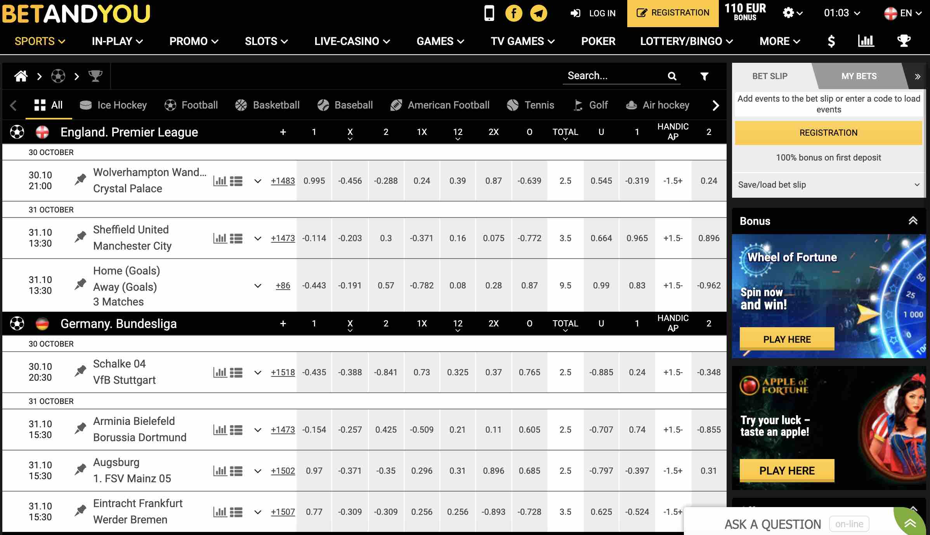Expand markets chevron for Arminia Bielefeld match
This screenshot has width=930, height=535.
[x=257, y=430]
